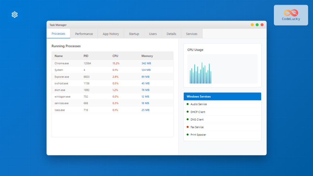Click the green dot next to Print Spooler
Screen dimensions: 313x176
[x=188, y=135]
